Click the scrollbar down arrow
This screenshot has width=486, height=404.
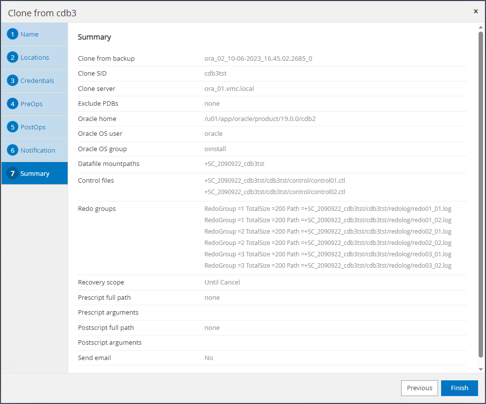pos(481,369)
